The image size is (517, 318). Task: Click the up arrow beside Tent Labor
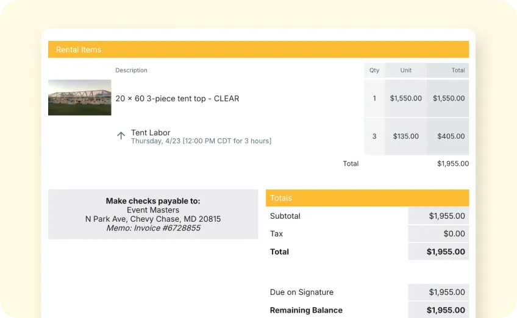coord(121,136)
